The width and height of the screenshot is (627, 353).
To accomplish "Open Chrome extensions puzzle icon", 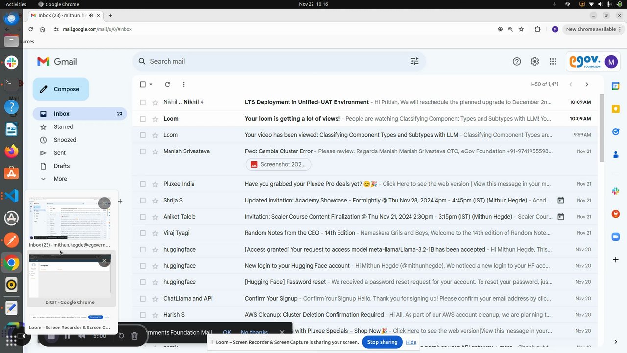I will click(537, 29).
